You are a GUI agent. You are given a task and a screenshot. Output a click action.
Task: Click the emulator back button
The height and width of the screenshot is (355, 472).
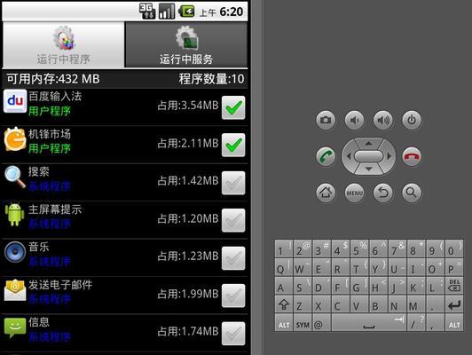pos(383,193)
